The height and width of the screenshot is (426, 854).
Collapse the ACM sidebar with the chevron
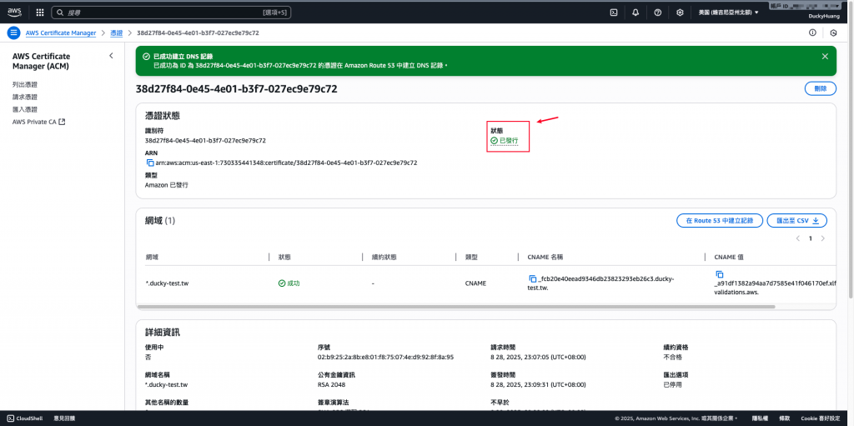(111, 56)
